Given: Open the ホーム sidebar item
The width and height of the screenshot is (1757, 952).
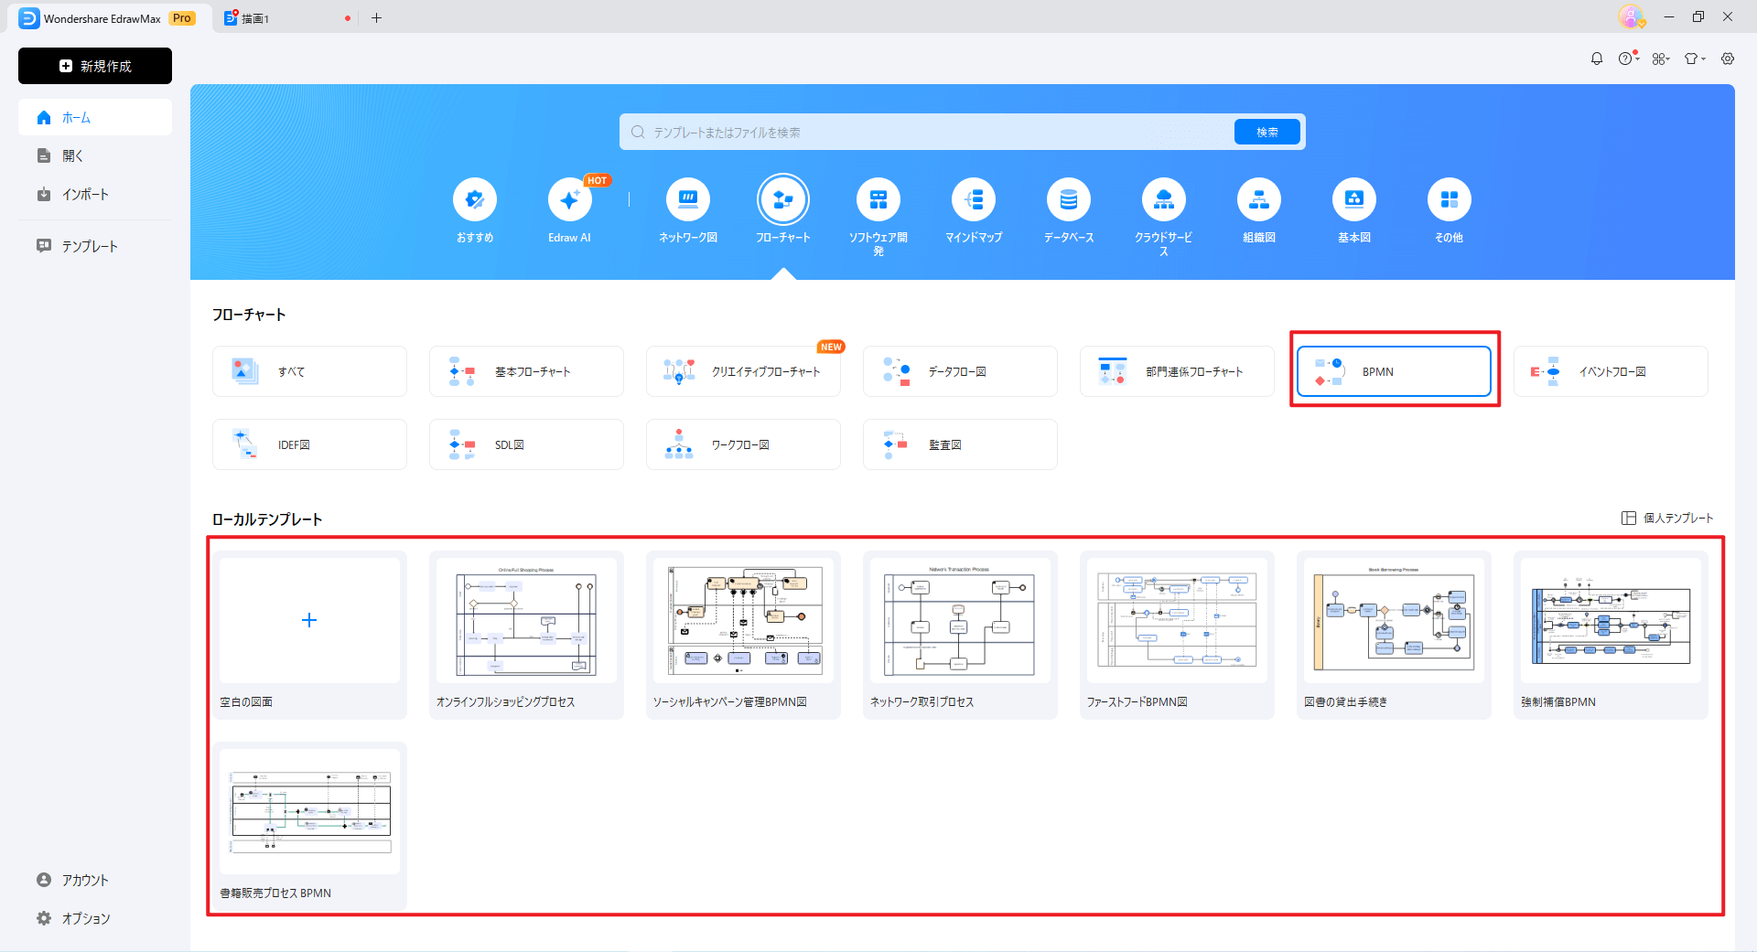Looking at the screenshot, I should pos(95,118).
